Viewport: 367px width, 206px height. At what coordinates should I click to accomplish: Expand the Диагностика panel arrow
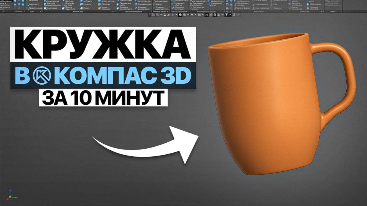(x=321, y=11)
